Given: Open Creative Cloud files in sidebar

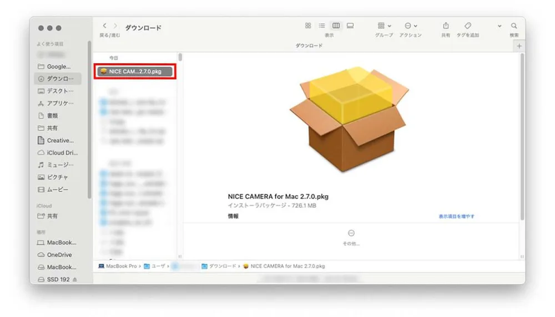Looking at the screenshot, I should click(x=58, y=140).
